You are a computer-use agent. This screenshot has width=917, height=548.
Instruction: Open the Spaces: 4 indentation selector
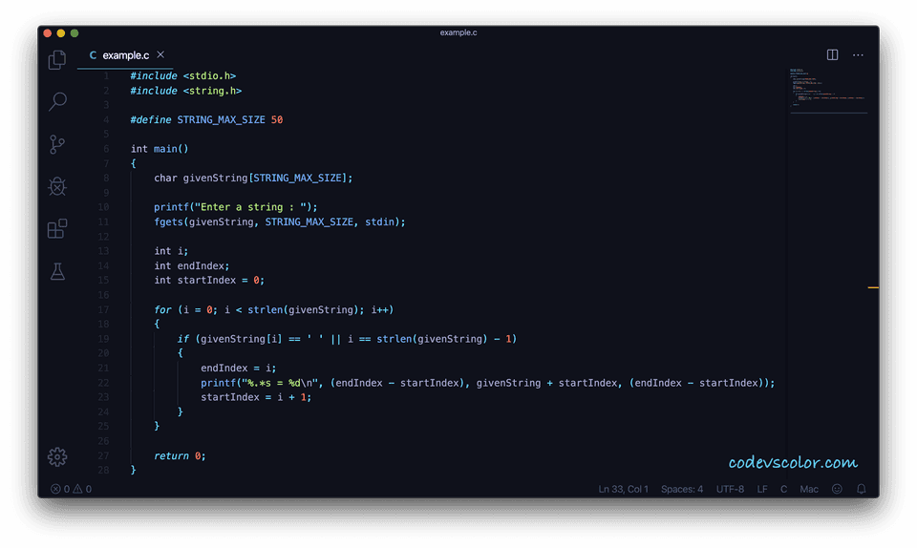[x=681, y=489]
